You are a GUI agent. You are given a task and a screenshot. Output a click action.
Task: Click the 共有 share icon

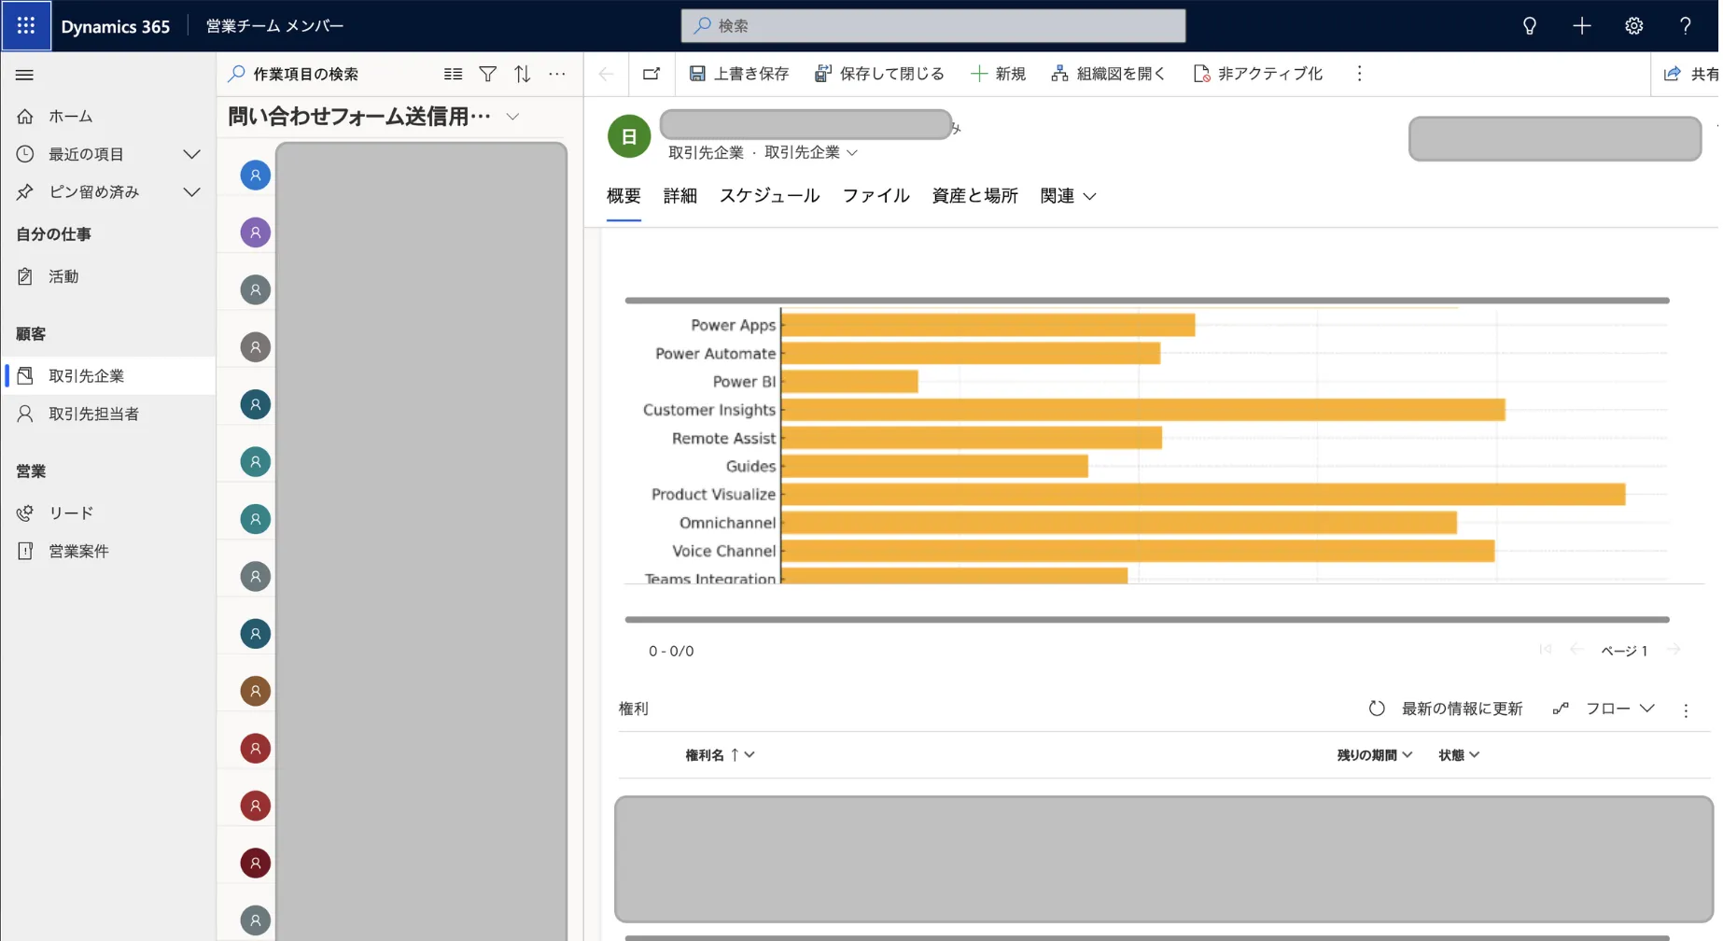tap(1672, 74)
